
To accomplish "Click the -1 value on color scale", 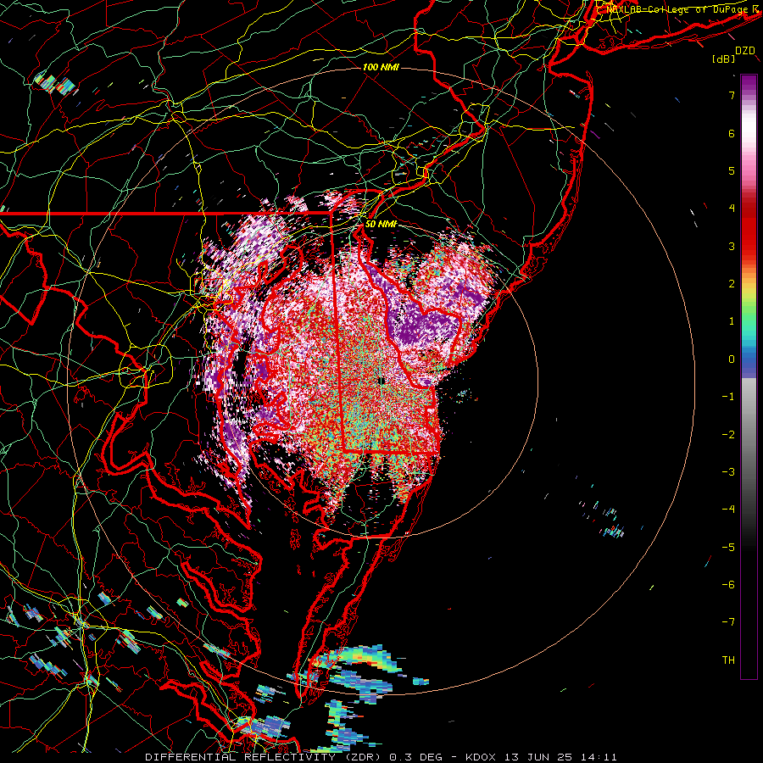I will [x=728, y=397].
